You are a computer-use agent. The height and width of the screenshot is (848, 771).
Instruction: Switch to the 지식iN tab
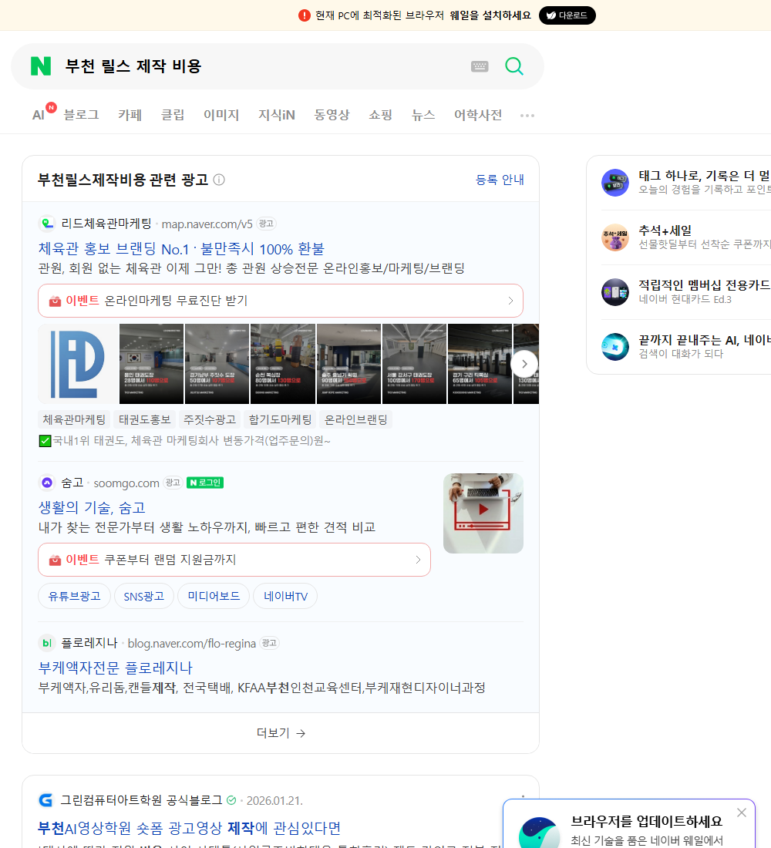[277, 115]
